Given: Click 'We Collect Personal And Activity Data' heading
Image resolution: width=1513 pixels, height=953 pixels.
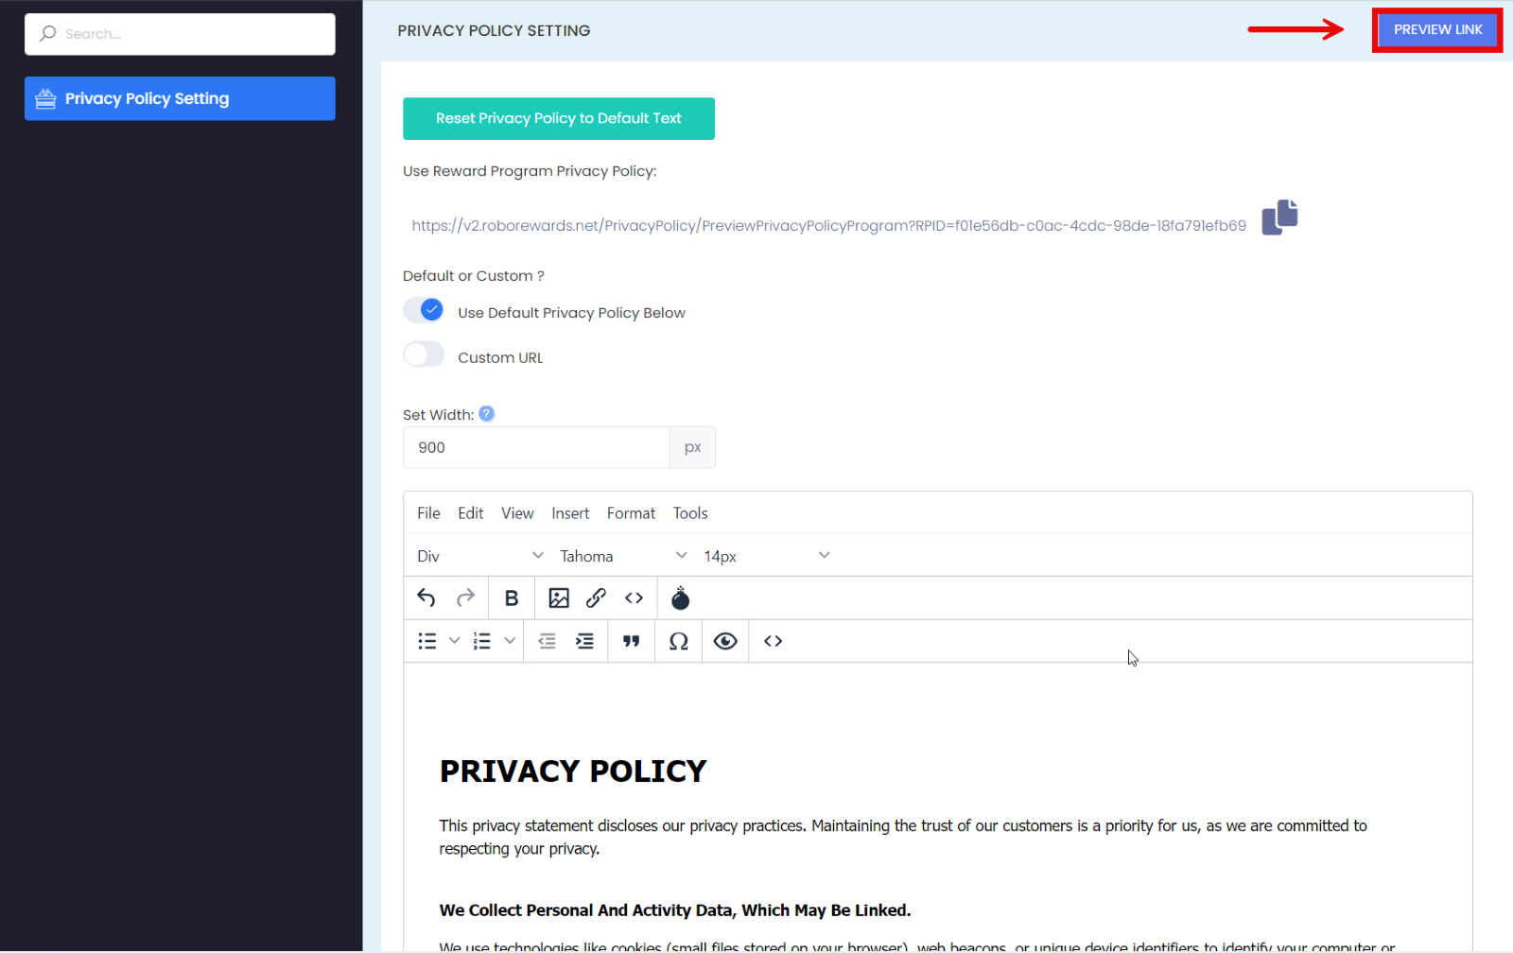Looking at the screenshot, I should pos(675,910).
